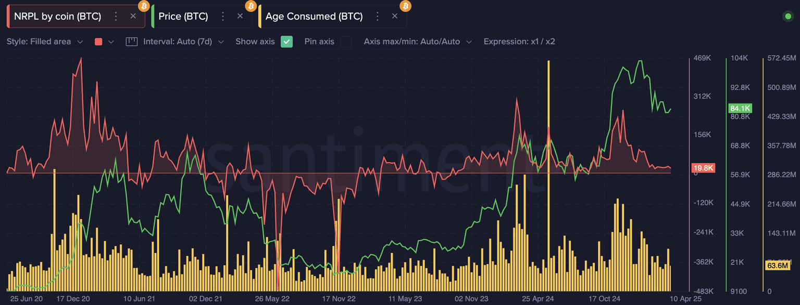Select the NRPL by coin (BTC) tab
The height and width of the screenshot is (305, 800).
(57, 16)
